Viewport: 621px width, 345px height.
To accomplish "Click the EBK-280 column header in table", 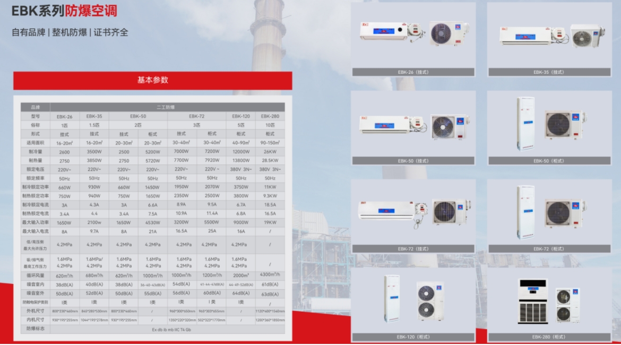I will 270,116.
